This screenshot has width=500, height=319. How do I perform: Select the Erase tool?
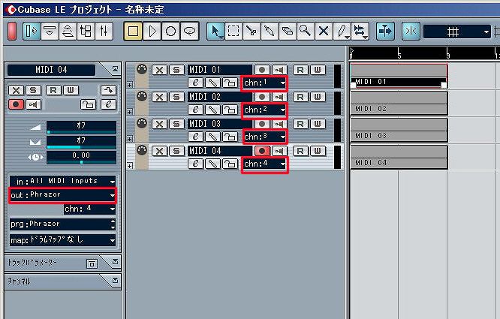click(288, 32)
